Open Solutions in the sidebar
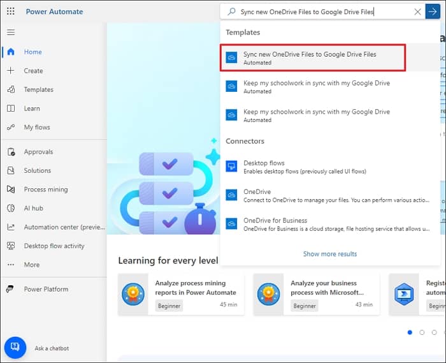The image size is (446, 363). (54, 170)
